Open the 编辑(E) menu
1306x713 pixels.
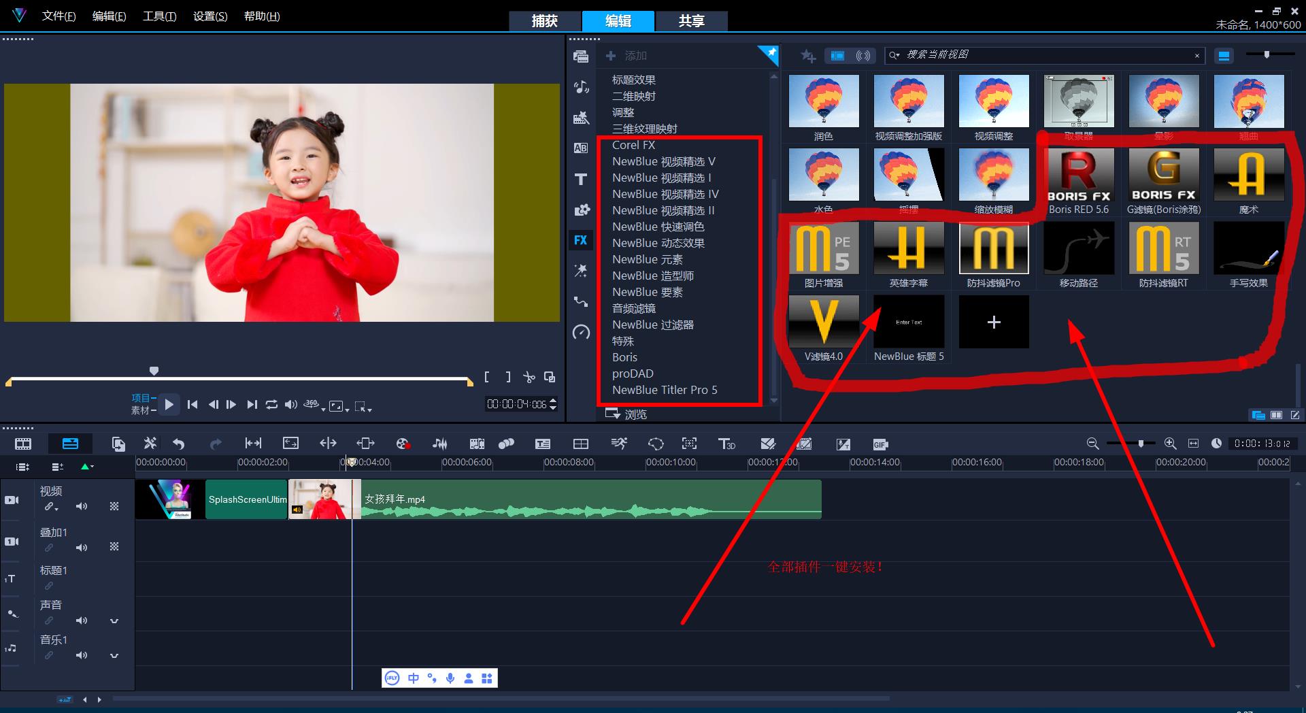(109, 16)
